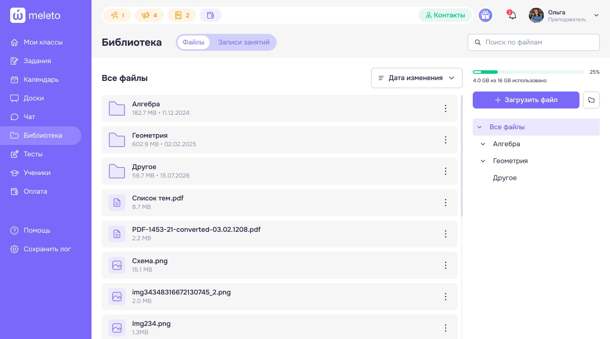Viewport: 610px width, 339px height.
Task: Open the Дата изменения sort dropdown
Action: [x=417, y=78]
